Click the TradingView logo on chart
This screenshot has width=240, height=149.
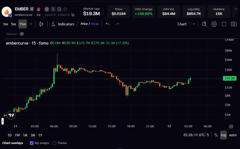tap(11, 115)
